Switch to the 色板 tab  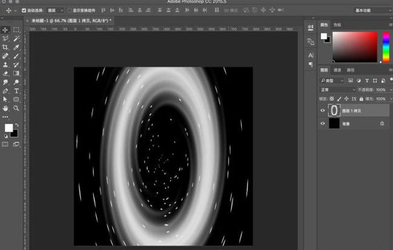point(338,24)
